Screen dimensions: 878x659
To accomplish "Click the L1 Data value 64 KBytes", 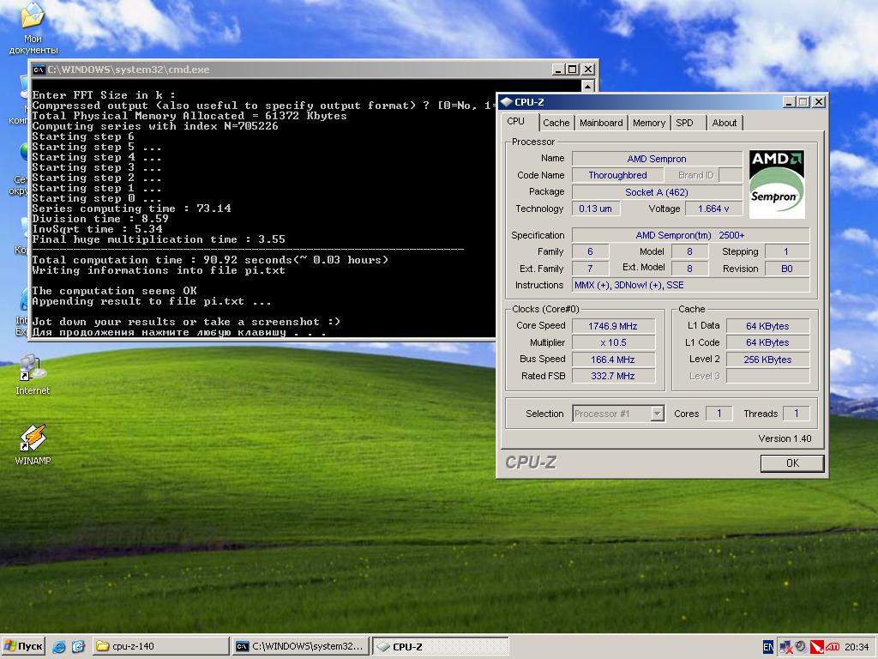I will (x=767, y=326).
